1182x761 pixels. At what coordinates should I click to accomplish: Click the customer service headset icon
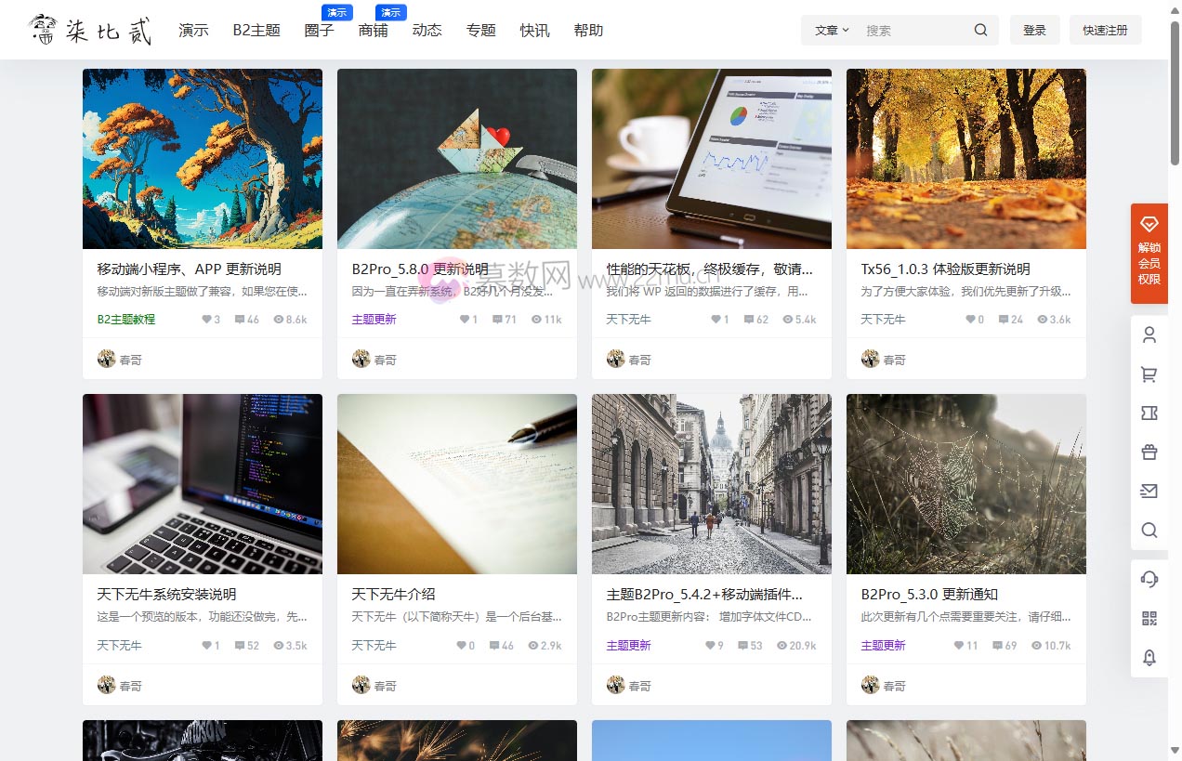pos(1149,580)
